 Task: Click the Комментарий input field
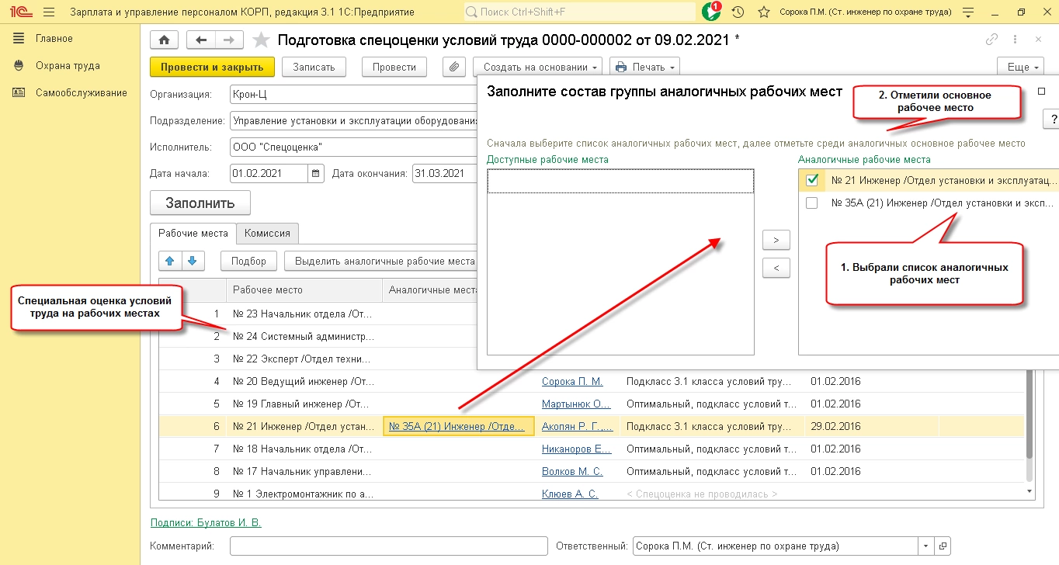[x=389, y=546]
